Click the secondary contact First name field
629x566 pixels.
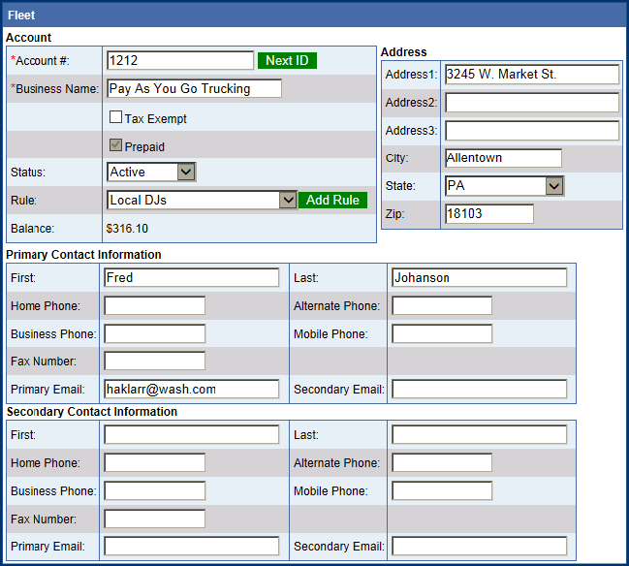click(x=191, y=434)
